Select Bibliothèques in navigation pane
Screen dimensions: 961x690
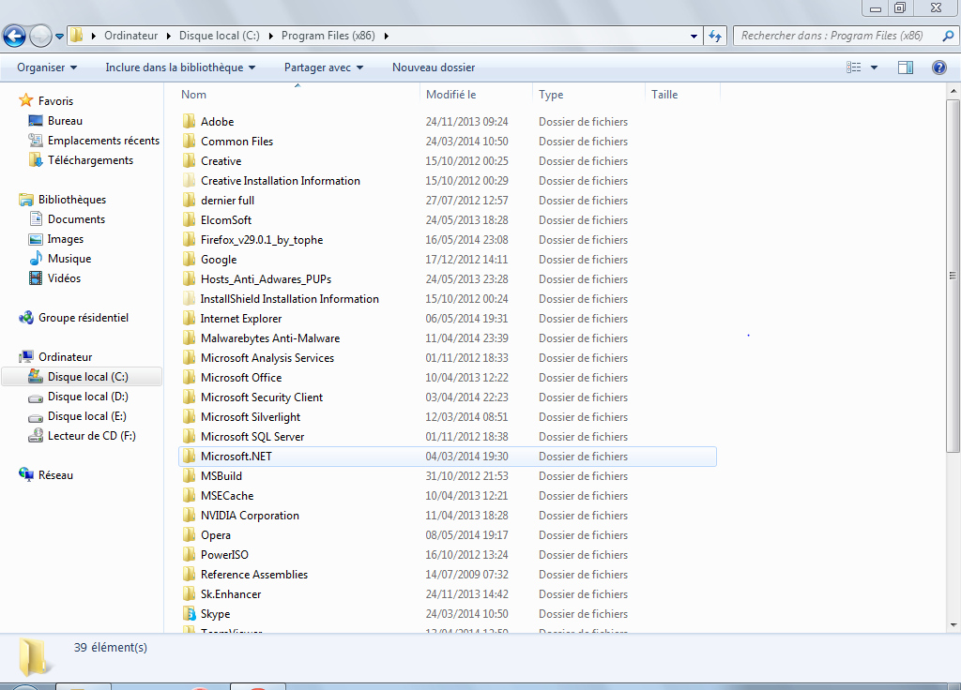pyautogui.click(x=63, y=200)
